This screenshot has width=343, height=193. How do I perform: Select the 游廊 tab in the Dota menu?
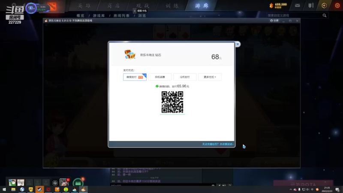[202, 6]
